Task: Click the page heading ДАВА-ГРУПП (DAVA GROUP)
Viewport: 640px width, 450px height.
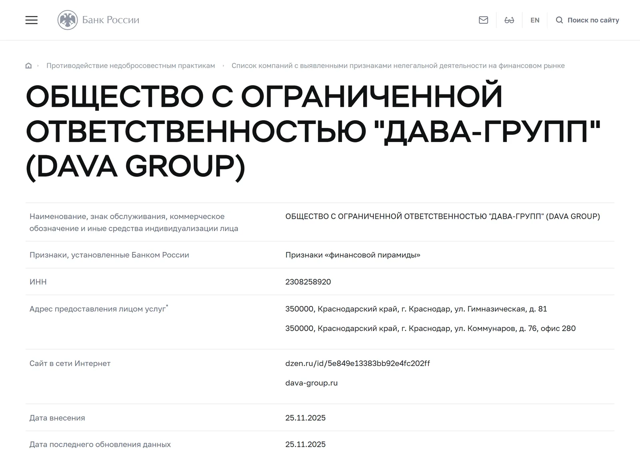Action: (313, 131)
